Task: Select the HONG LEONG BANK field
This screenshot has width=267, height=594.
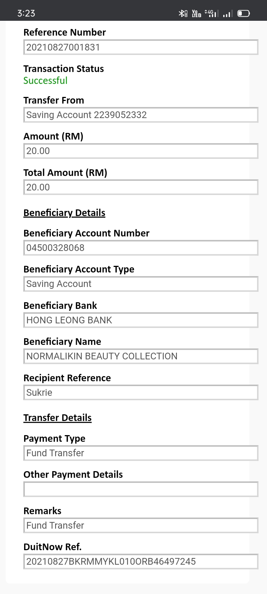Action: 141,320
